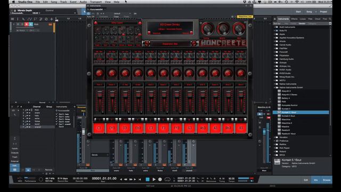Screen dimensions: 341x192
Task: Expand the FabFilter vendor folder
Action: coord(274,49)
